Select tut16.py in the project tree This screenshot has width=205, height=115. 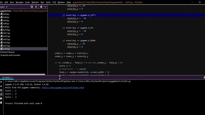(x=7, y=49)
